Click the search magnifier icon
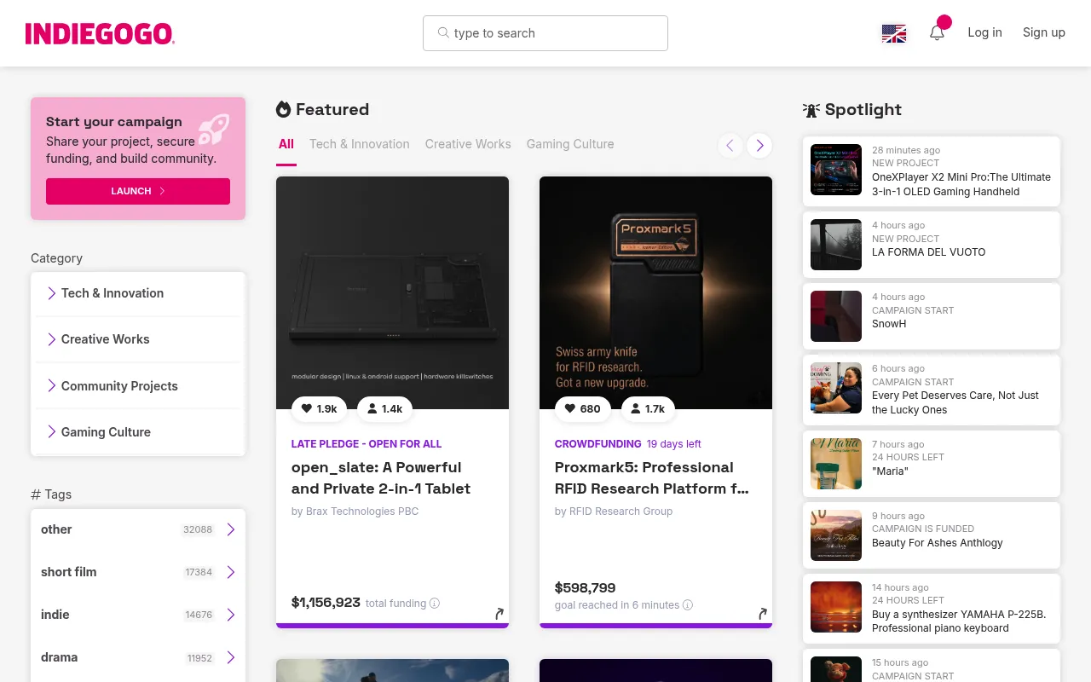The width and height of the screenshot is (1091, 682). [443, 32]
